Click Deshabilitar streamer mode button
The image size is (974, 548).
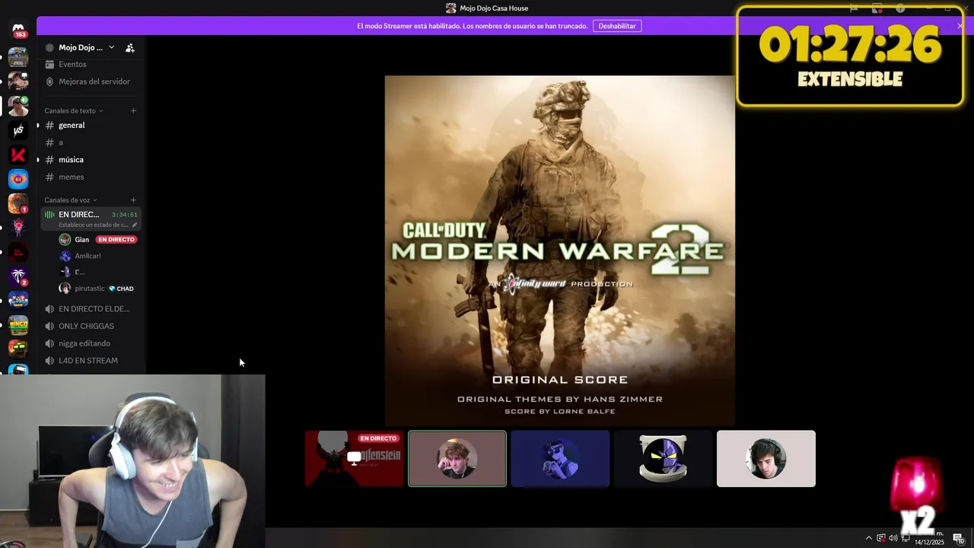point(617,26)
